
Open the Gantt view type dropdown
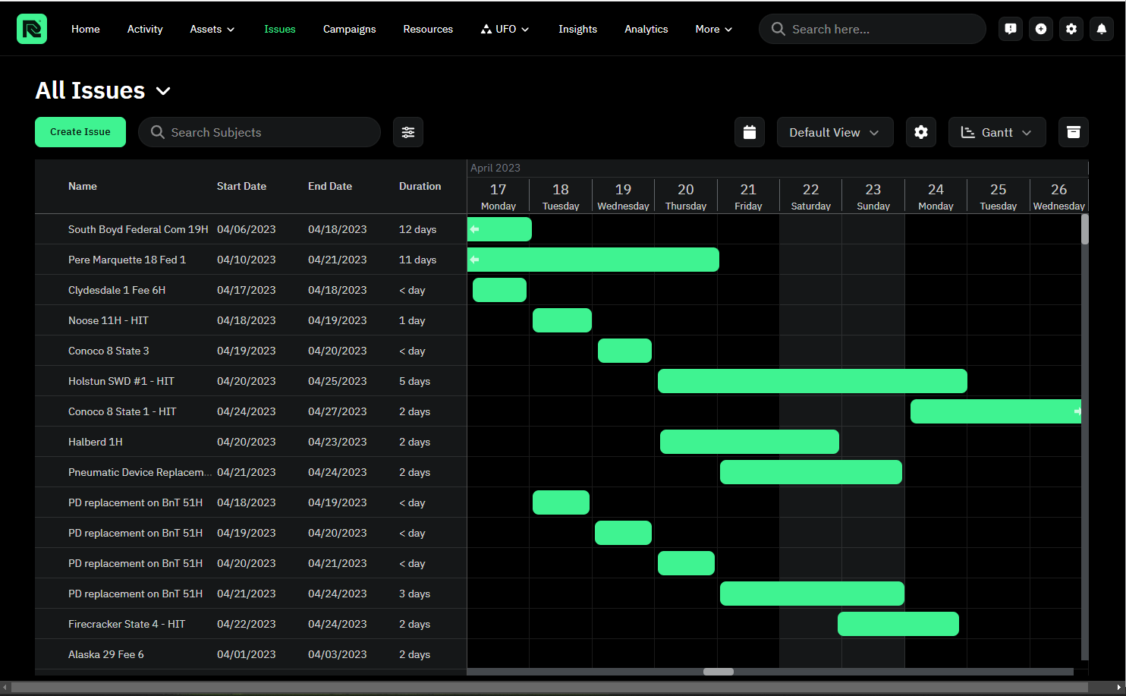(997, 132)
